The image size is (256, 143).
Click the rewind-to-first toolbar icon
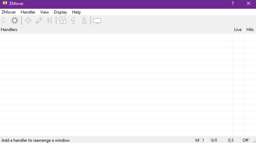[x=50, y=21]
